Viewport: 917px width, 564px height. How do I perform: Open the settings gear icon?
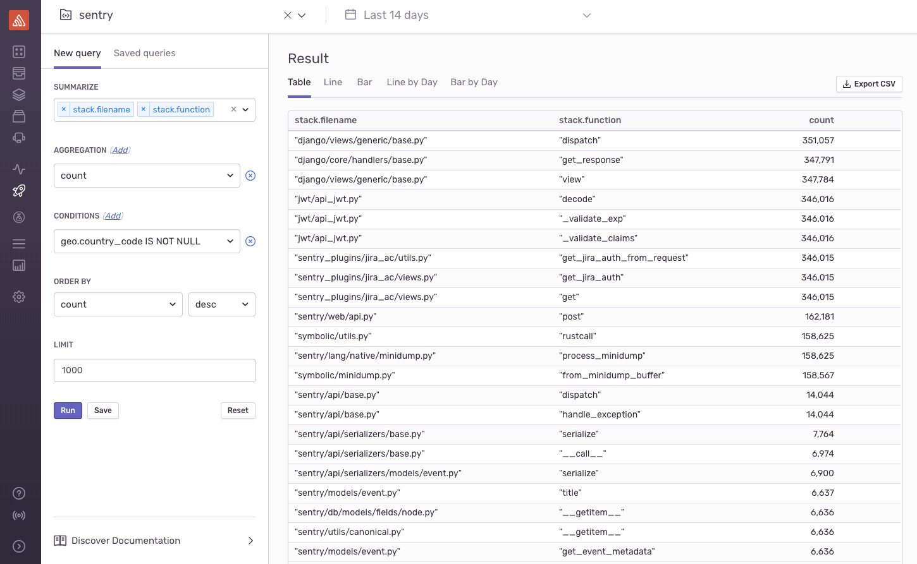(x=19, y=297)
